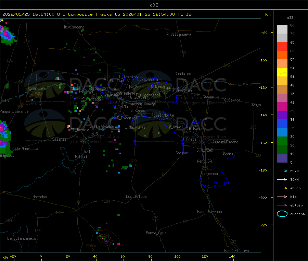Screen dimensions: 308x261
Task: Pick the magenta 39-42 dBZ swatch
Action: click(x=282, y=106)
